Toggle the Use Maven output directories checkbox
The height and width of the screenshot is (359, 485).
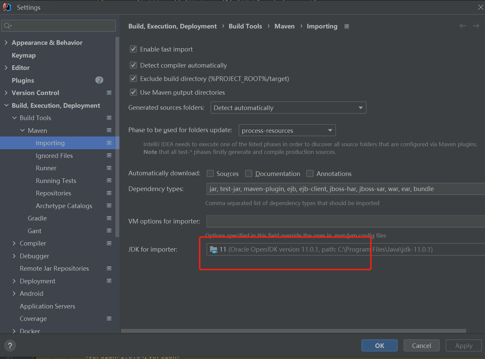[133, 92]
